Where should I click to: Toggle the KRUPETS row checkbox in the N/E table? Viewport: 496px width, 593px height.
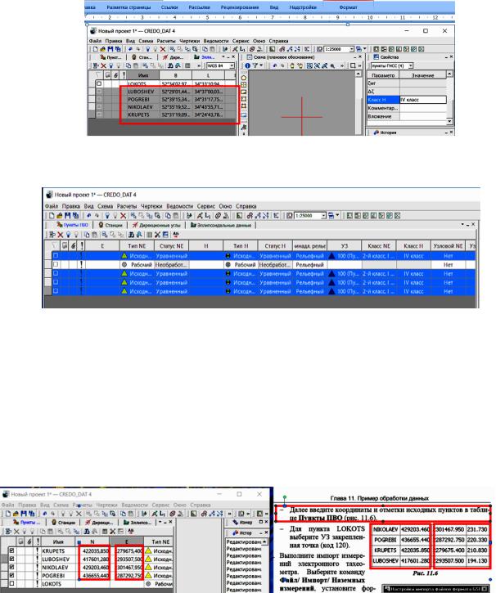point(12,551)
